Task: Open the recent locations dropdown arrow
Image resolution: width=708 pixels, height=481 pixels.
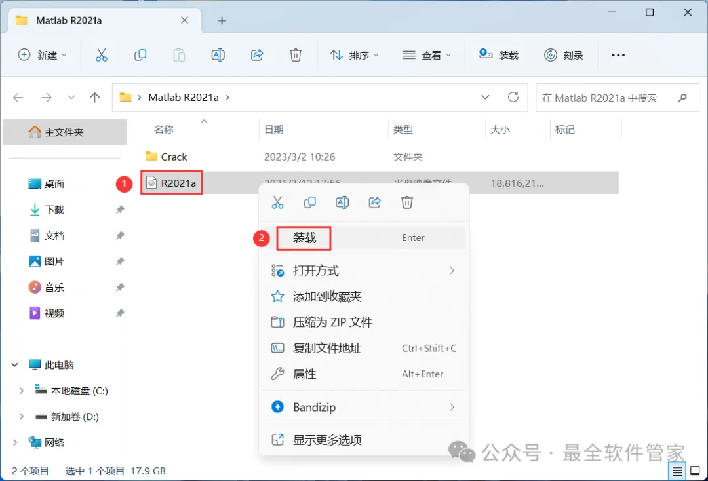Action: [71, 98]
